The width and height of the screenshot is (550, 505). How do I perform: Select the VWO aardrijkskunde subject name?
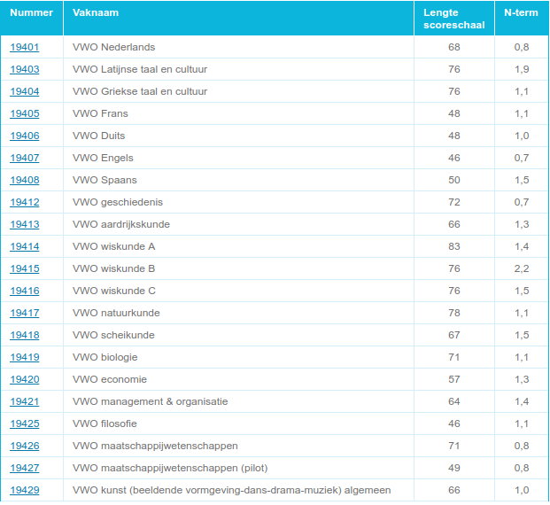(121, 224)
